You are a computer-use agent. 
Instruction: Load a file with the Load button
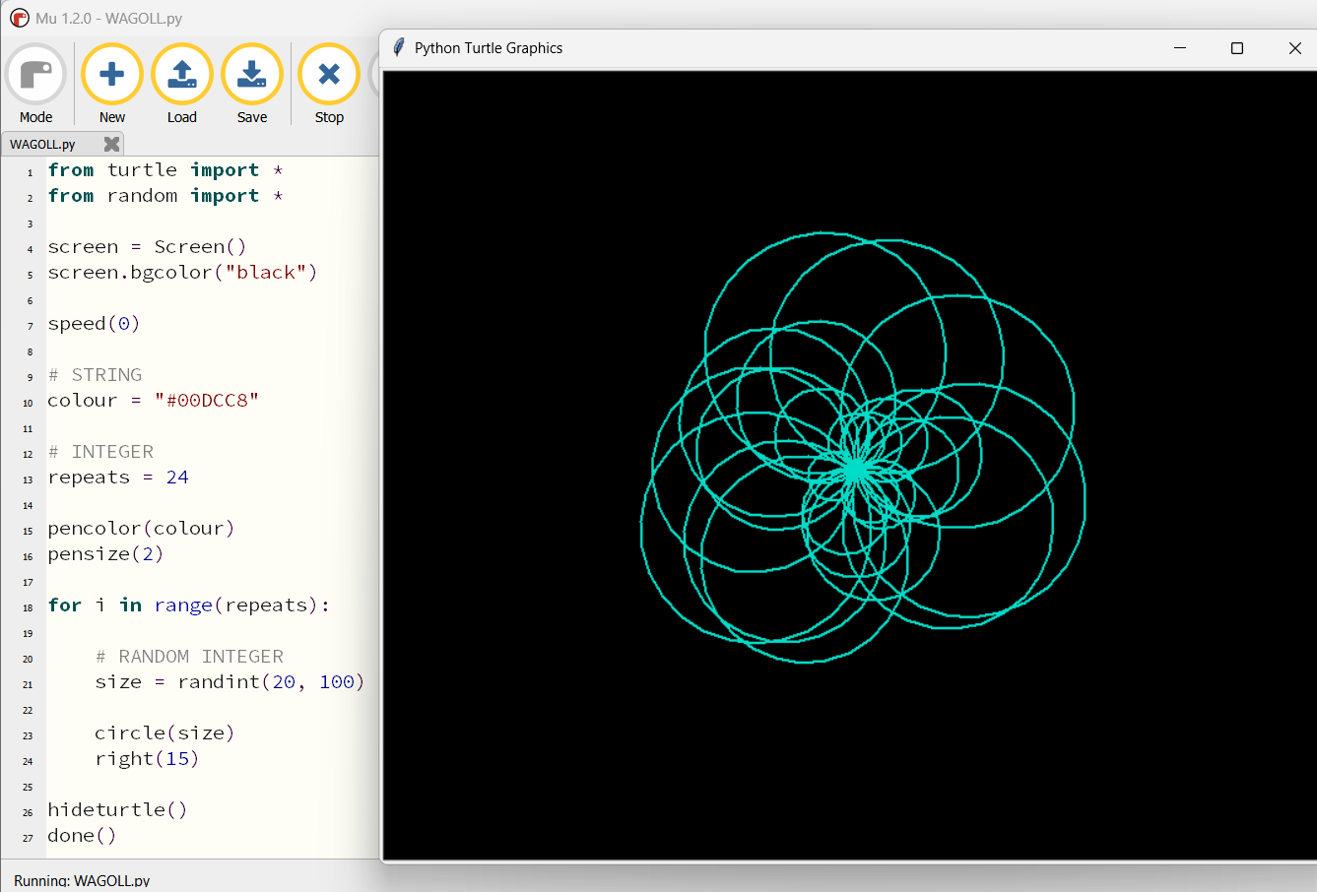click(x=182, y=85)
